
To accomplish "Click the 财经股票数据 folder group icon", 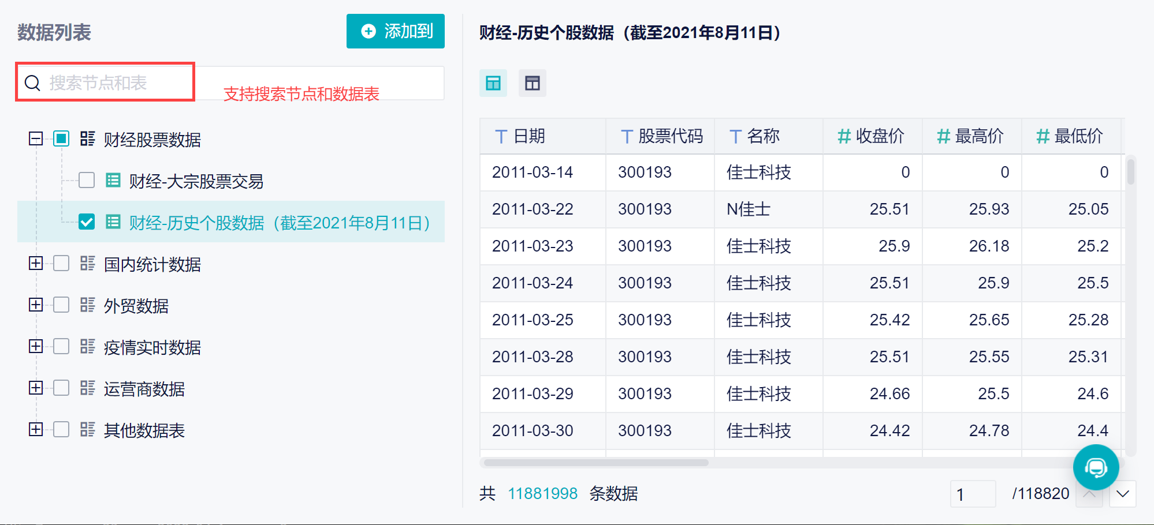I will pos(88,138).
